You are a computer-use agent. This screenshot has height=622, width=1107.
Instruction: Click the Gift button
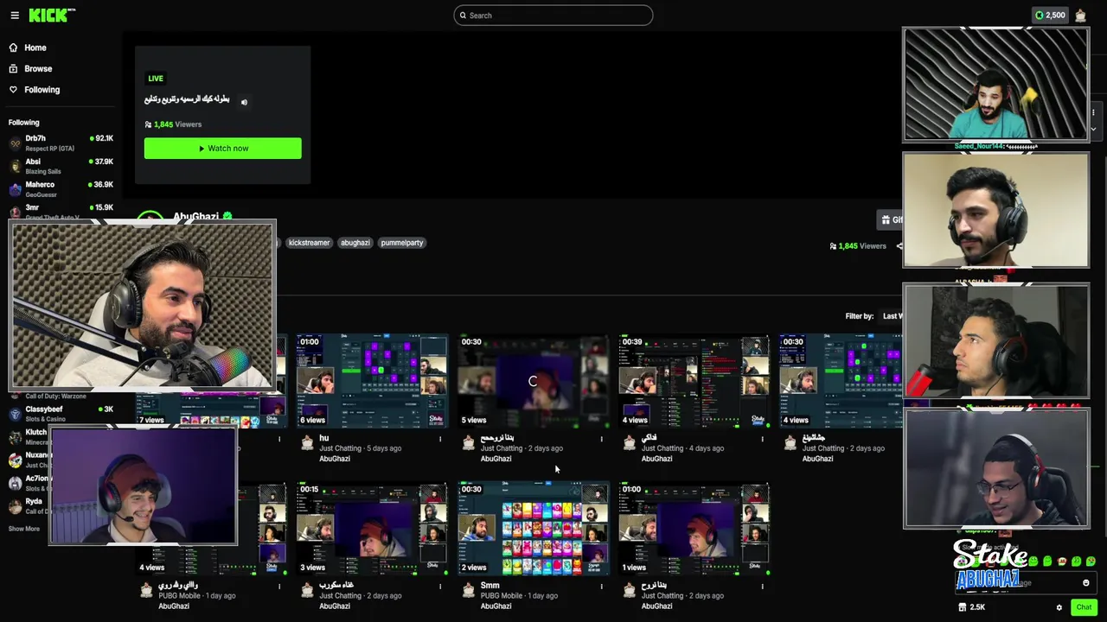pos(890,219)
